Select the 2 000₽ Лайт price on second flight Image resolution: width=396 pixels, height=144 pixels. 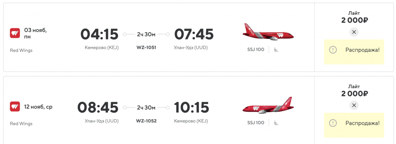point(354,94)
